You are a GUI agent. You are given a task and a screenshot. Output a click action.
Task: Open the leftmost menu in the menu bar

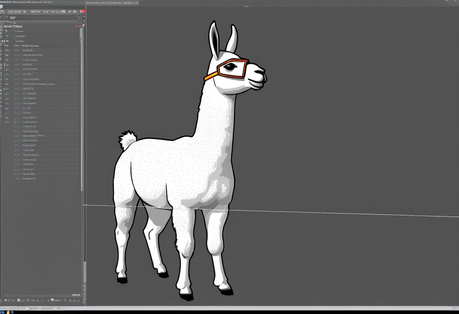(x=4, y=2)
